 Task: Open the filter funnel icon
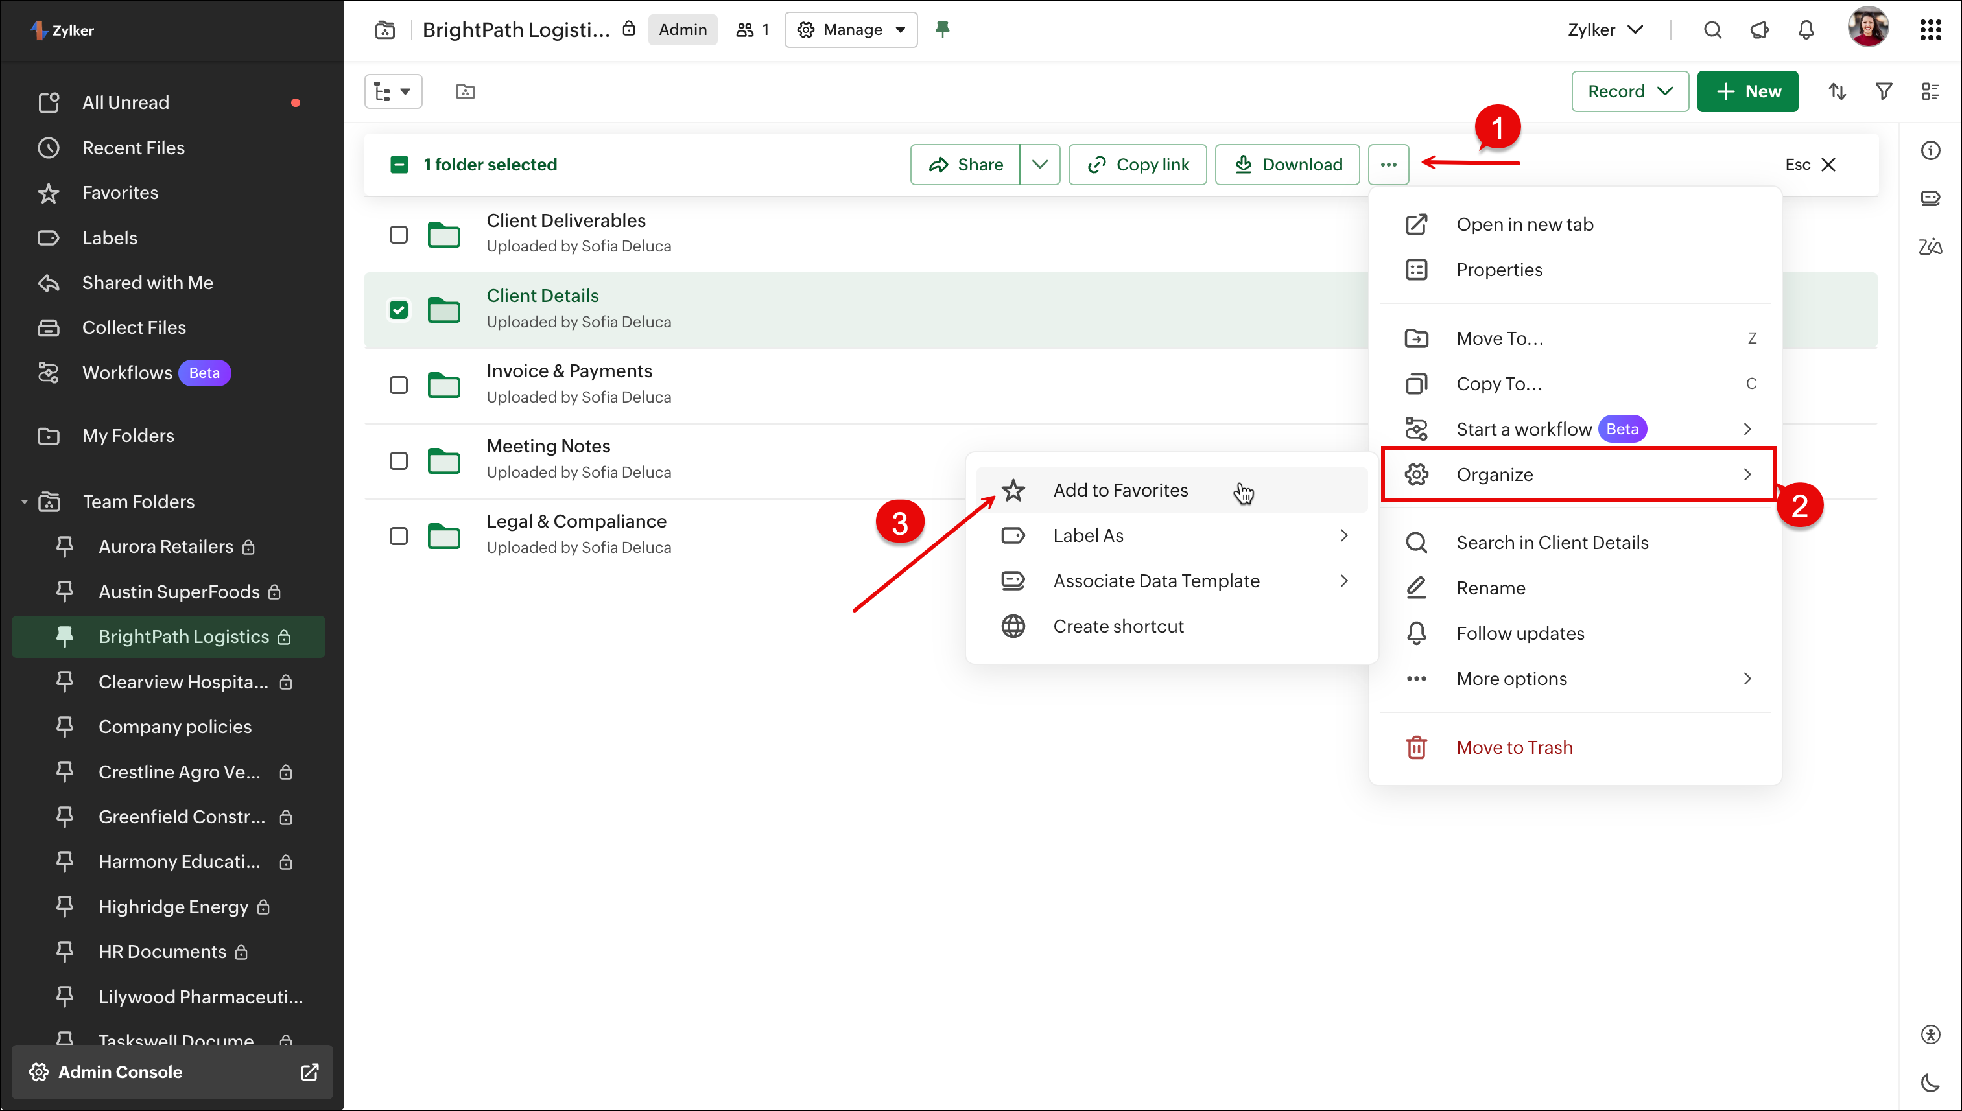tap(1884, 91)
